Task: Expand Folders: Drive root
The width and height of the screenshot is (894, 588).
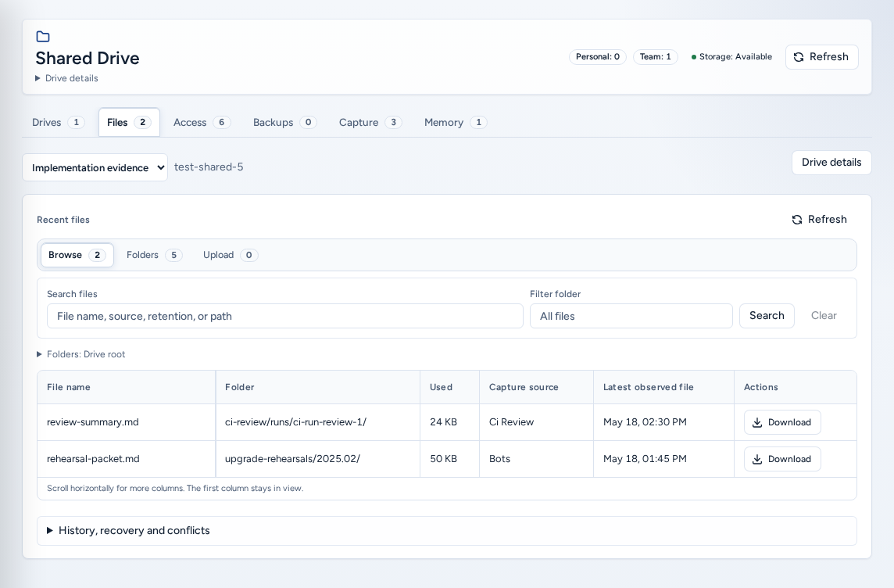Action: click(81, 354)
